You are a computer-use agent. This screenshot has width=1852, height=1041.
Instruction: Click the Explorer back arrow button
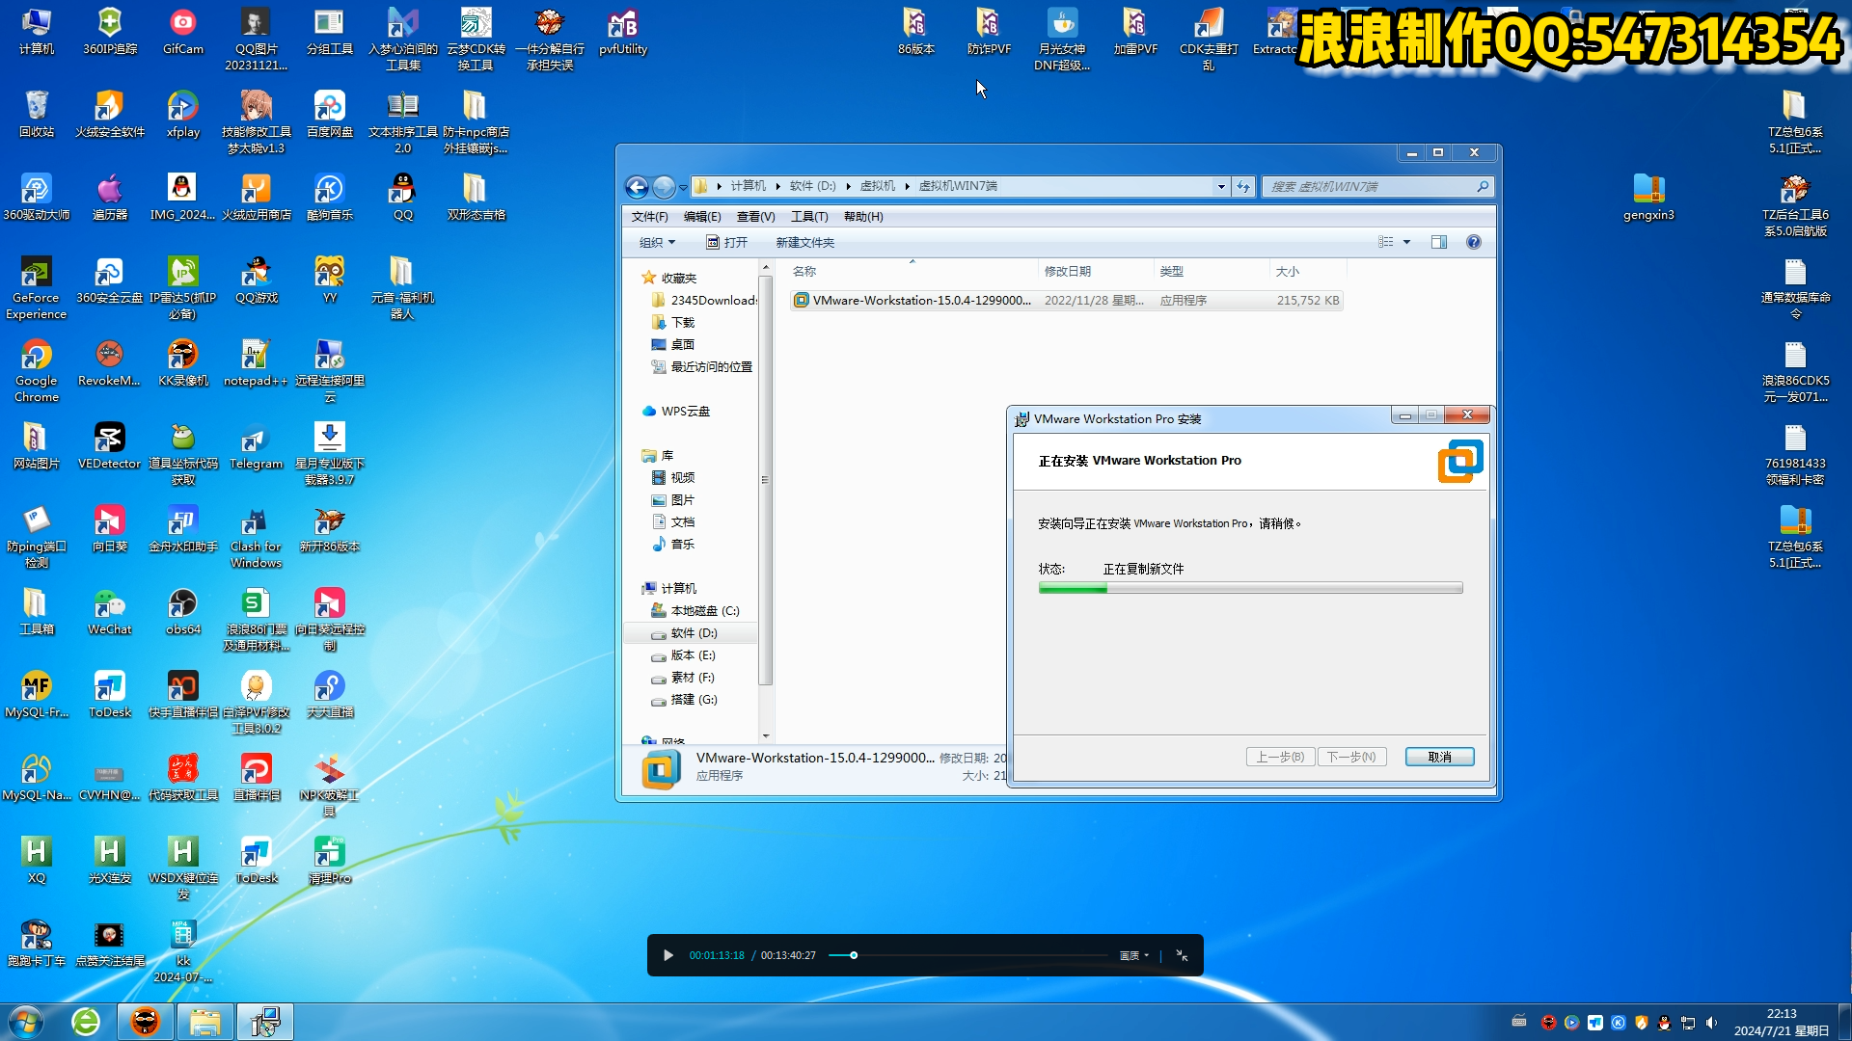(637, 186)
